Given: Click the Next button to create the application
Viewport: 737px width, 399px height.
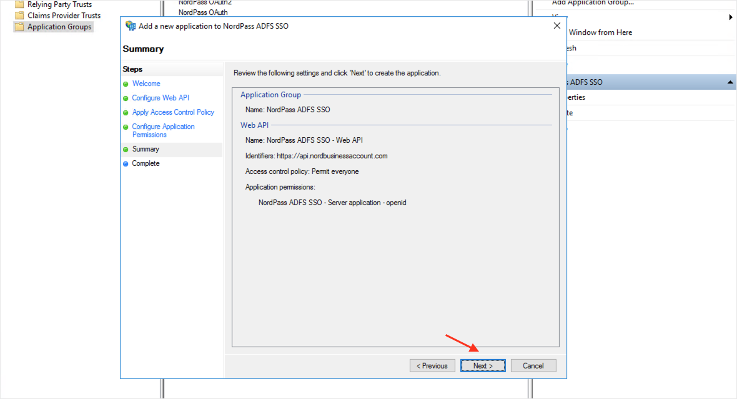Looking at the screenshot, I should tap(483, 366).
